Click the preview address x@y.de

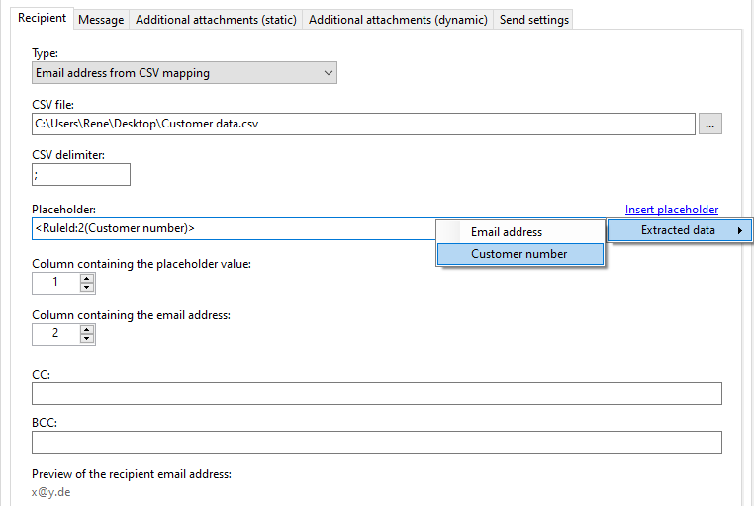click(x=51, y=492)
